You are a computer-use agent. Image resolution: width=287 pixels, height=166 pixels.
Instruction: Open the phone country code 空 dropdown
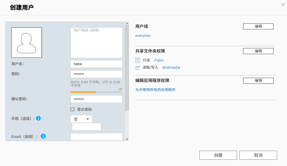click(x=81, y=119)
